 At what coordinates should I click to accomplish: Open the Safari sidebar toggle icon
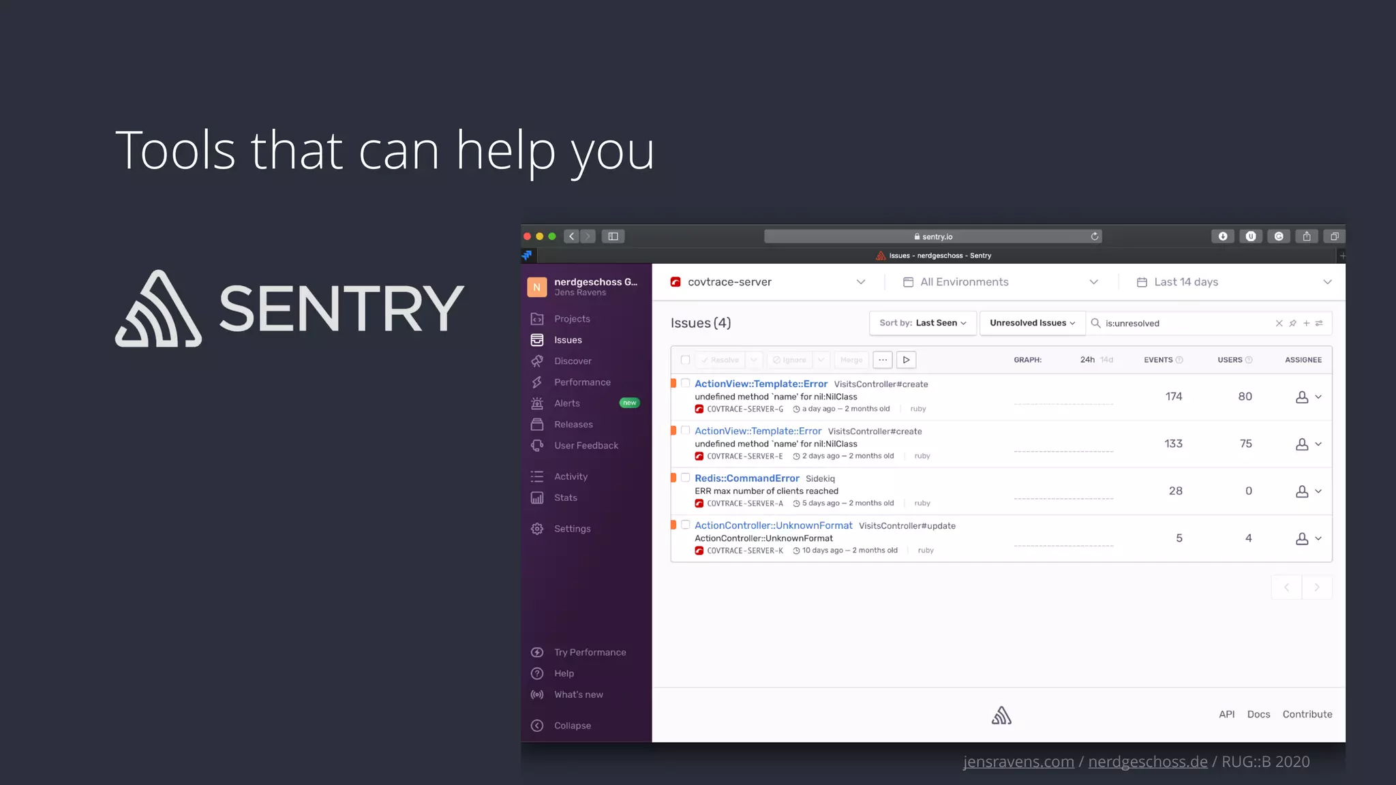(x=613, y=236)
